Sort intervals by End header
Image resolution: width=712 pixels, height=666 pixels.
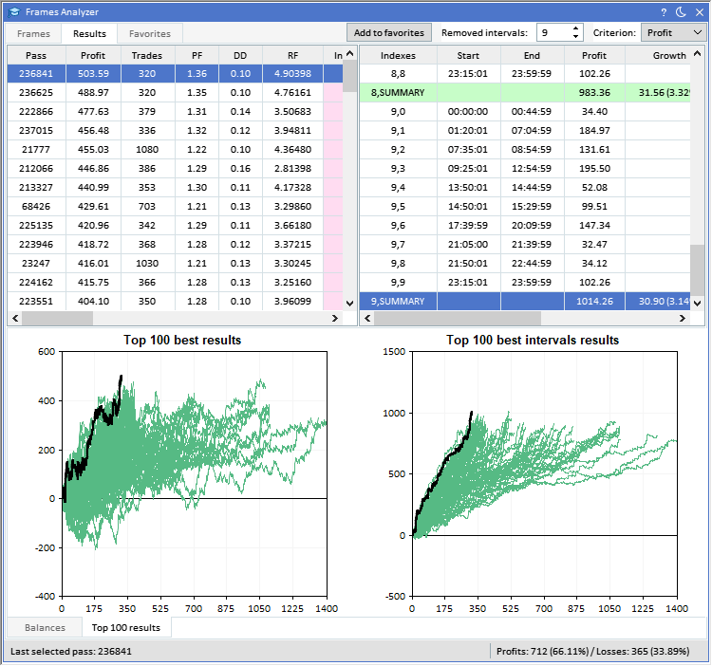coord(532,55)
